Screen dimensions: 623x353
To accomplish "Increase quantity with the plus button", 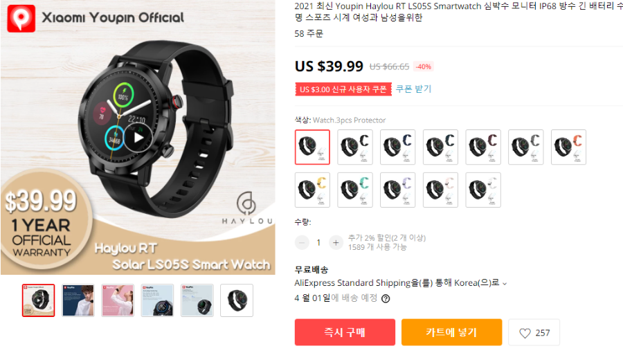I will pos(336,242).
